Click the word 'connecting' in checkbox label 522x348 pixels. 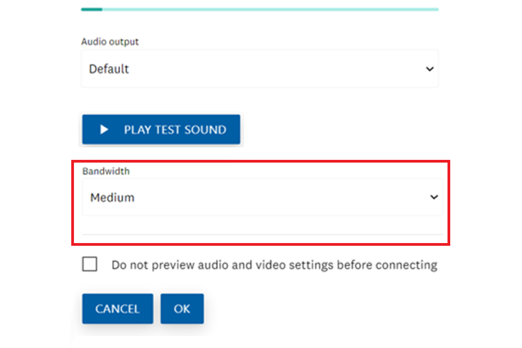tap(407, 265)
